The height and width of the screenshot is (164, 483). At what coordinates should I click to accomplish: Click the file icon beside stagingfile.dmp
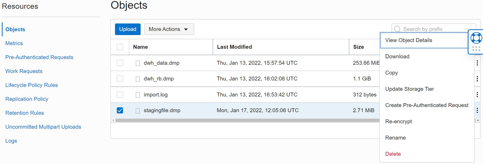point(138,111)
